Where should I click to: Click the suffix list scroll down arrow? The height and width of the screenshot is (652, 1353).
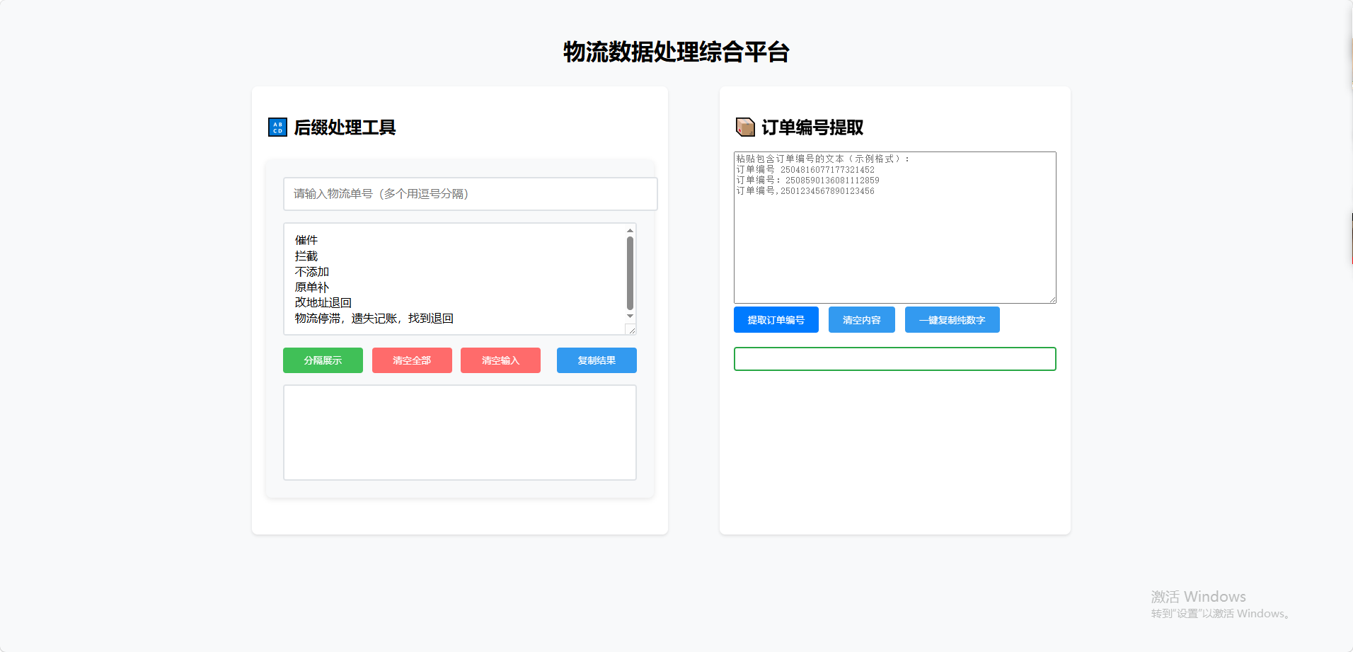630,316
